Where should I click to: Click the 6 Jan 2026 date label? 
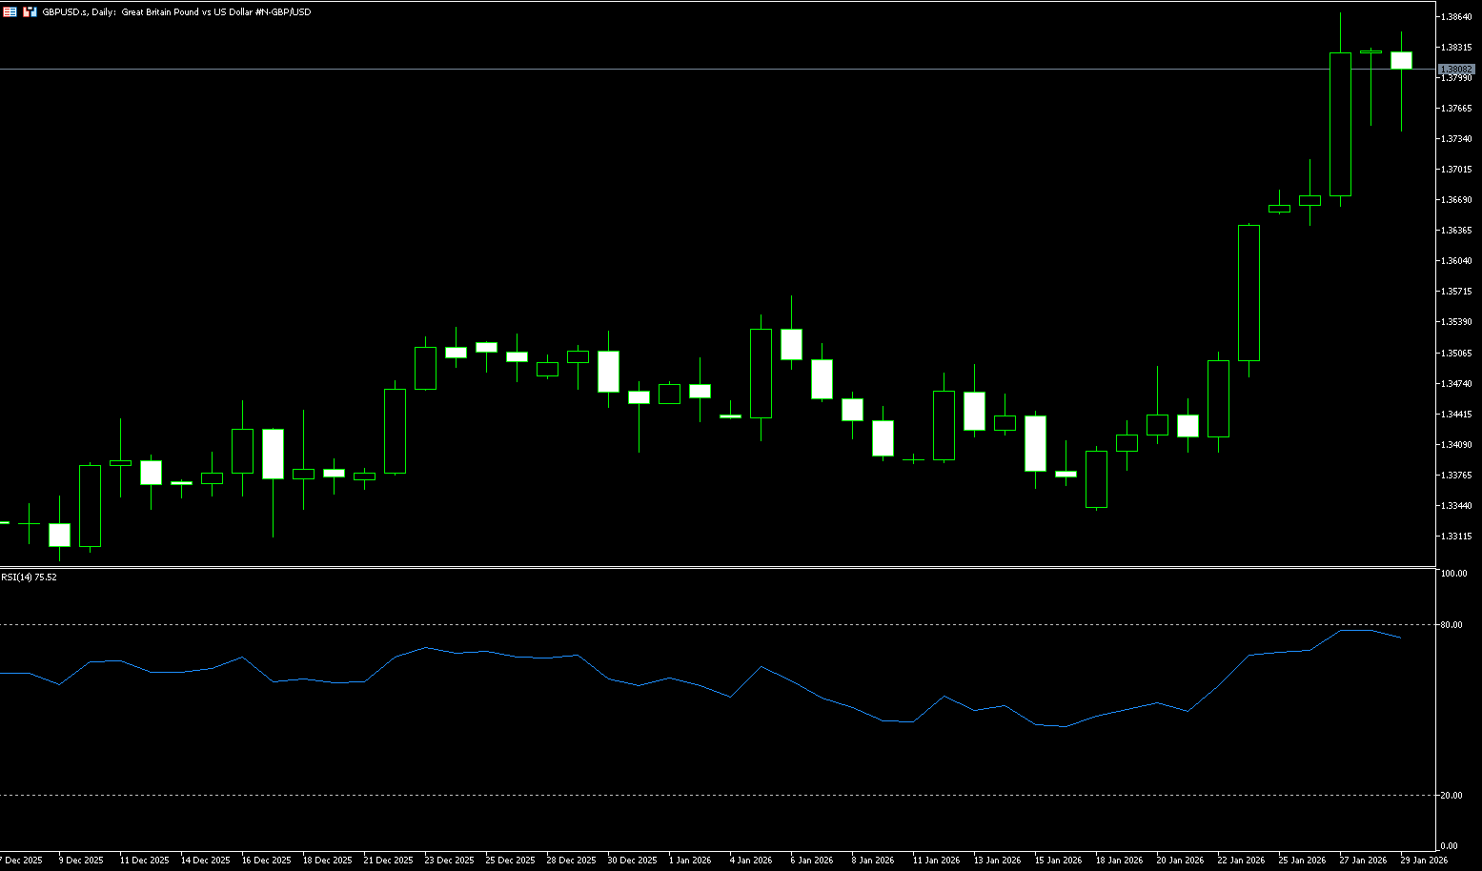click(x=811, y=860)
